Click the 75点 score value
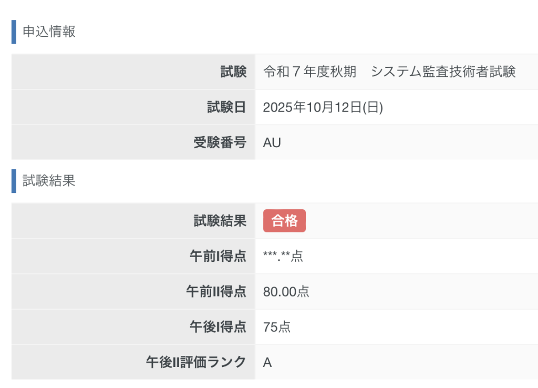 click(x=276, y=327)
